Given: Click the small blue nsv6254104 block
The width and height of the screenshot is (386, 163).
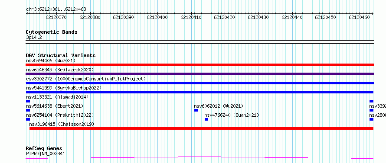Looking at the screenshot, I should [28, 119].
